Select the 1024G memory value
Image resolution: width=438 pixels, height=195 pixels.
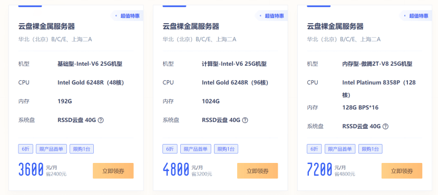[x=211, y=101]
